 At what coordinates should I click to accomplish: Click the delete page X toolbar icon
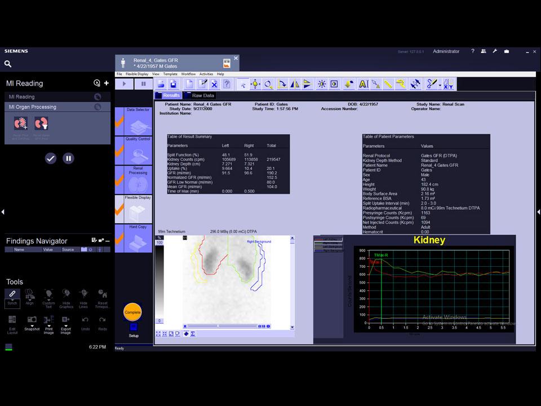pyautogui.click(x=214, y=84)
